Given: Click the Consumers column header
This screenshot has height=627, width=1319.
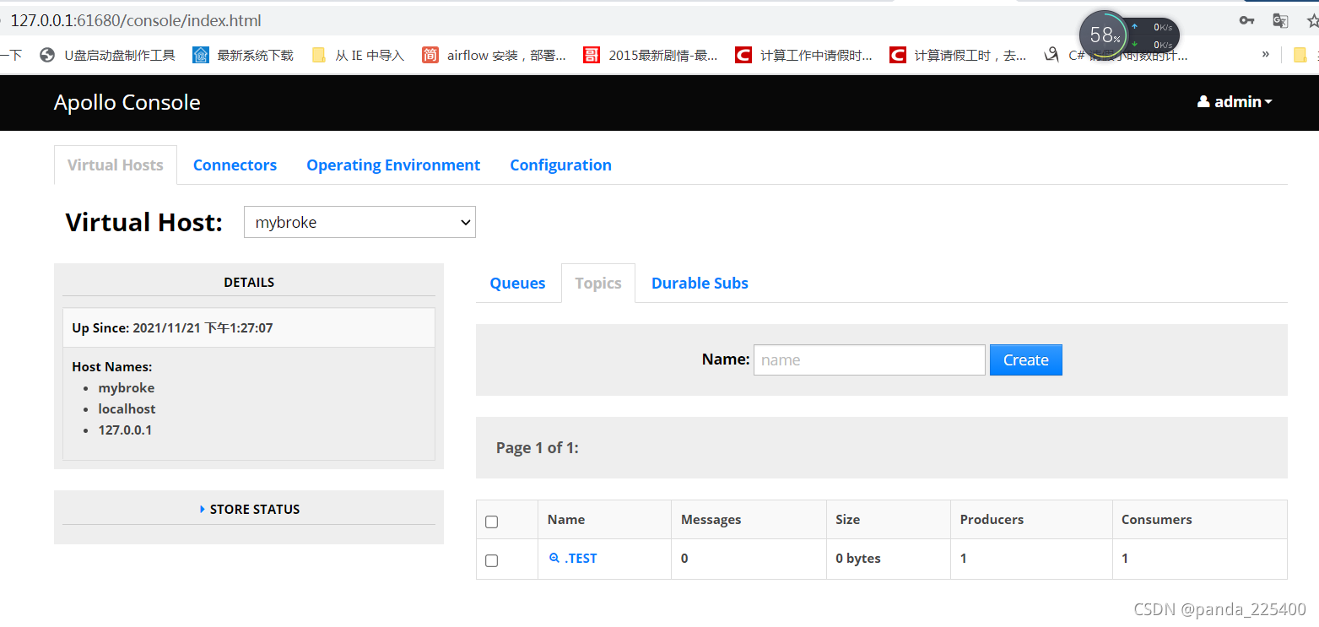Looking at the screenshot, I should pyautogui.click(x=1156, y=519).
